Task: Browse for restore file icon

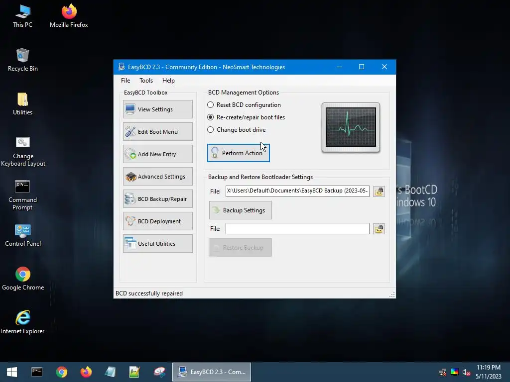Action: click(x=379, y=229)
